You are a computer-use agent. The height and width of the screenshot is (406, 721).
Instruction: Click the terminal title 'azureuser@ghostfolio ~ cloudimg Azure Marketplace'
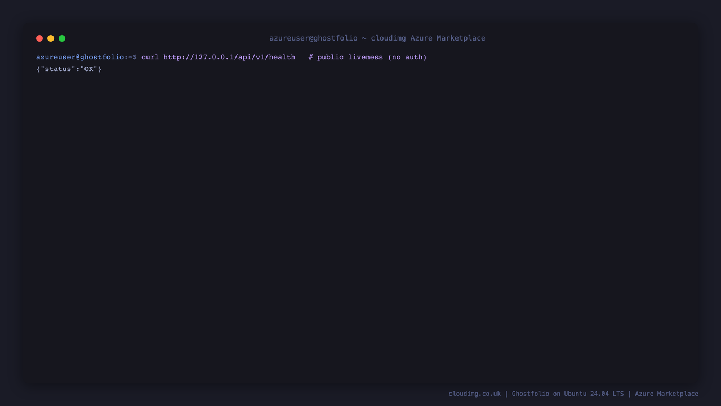pyautogui.click(x=377, y=38)
